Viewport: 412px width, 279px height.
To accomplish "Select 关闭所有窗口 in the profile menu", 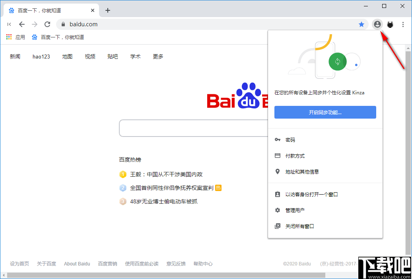I will [x=325, y=226].
